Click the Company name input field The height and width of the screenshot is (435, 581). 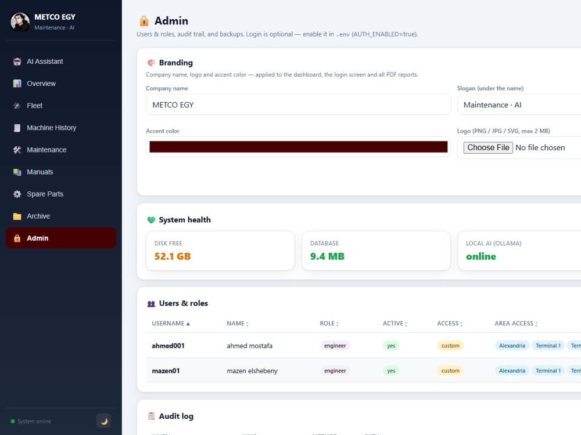click(x=298, y=104)
